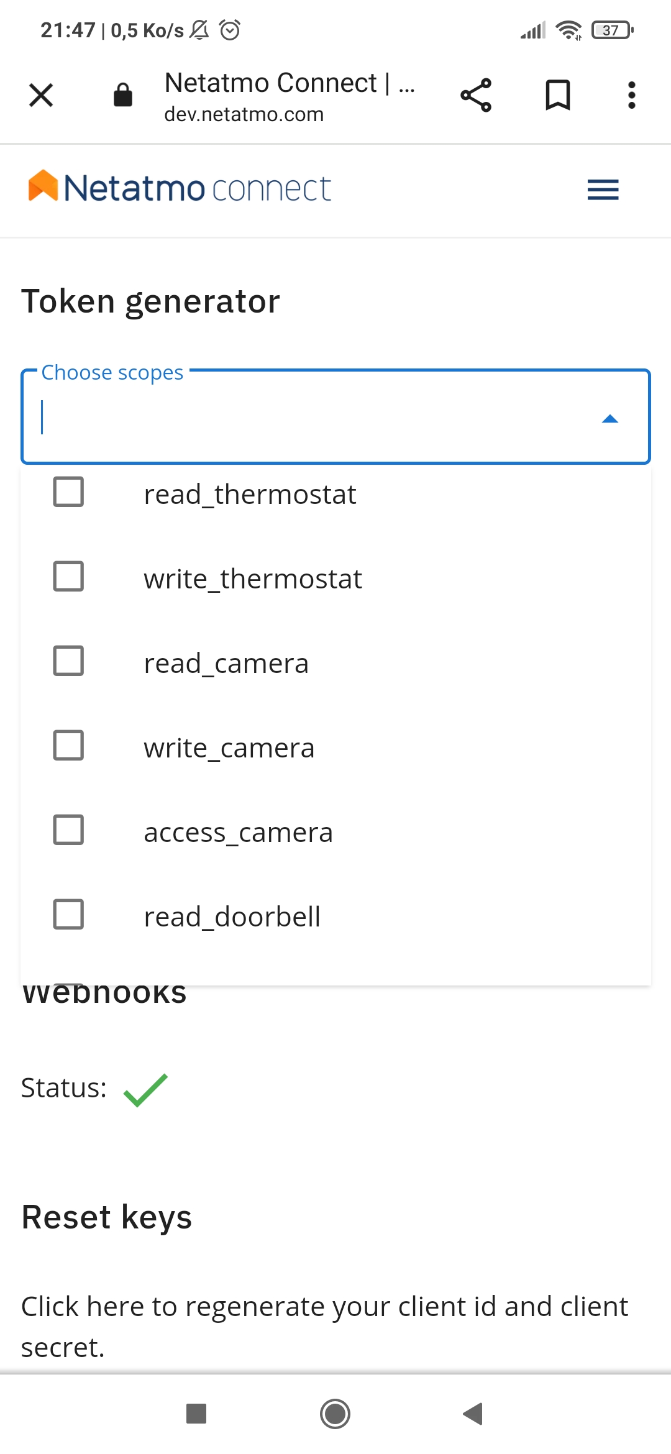Share the Netatmo Connect page
The width and height of the screenshot is (671, 1454).
tap(476, 96)
